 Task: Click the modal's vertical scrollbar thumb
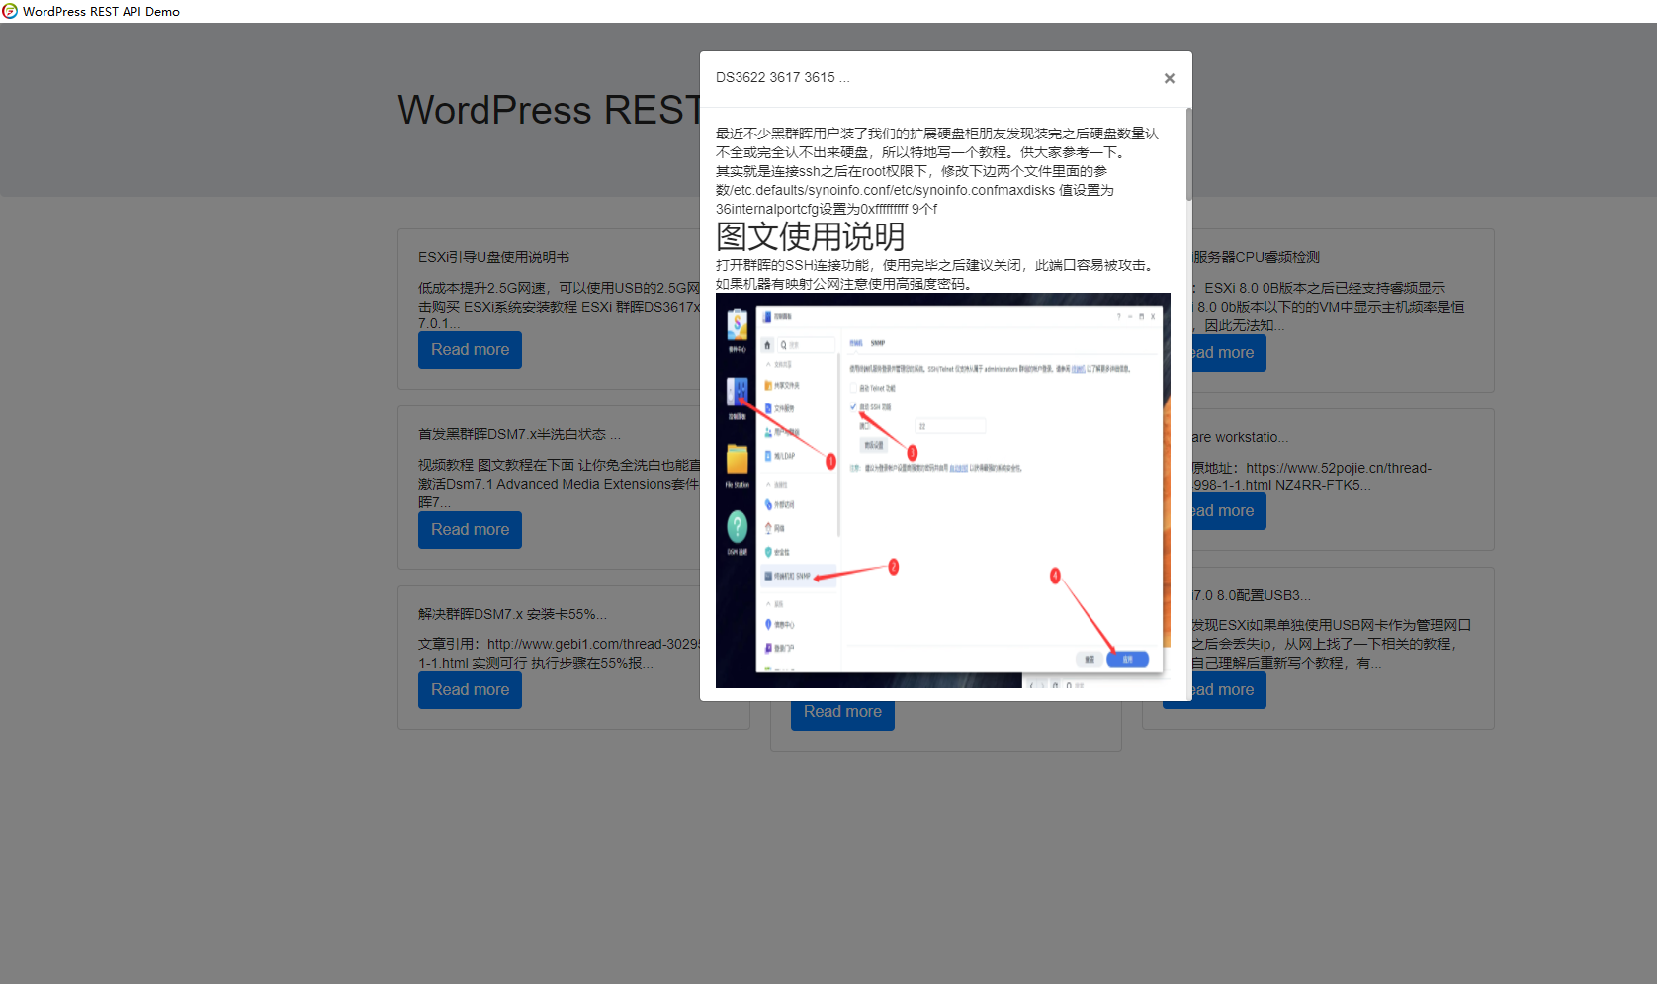[1188, 154]
